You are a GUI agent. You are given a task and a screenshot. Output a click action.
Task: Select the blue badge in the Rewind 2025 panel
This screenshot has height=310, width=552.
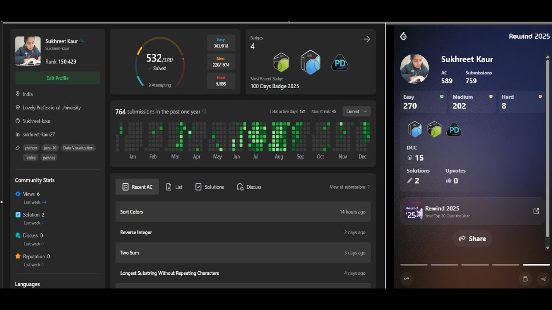tap(414, 129)
